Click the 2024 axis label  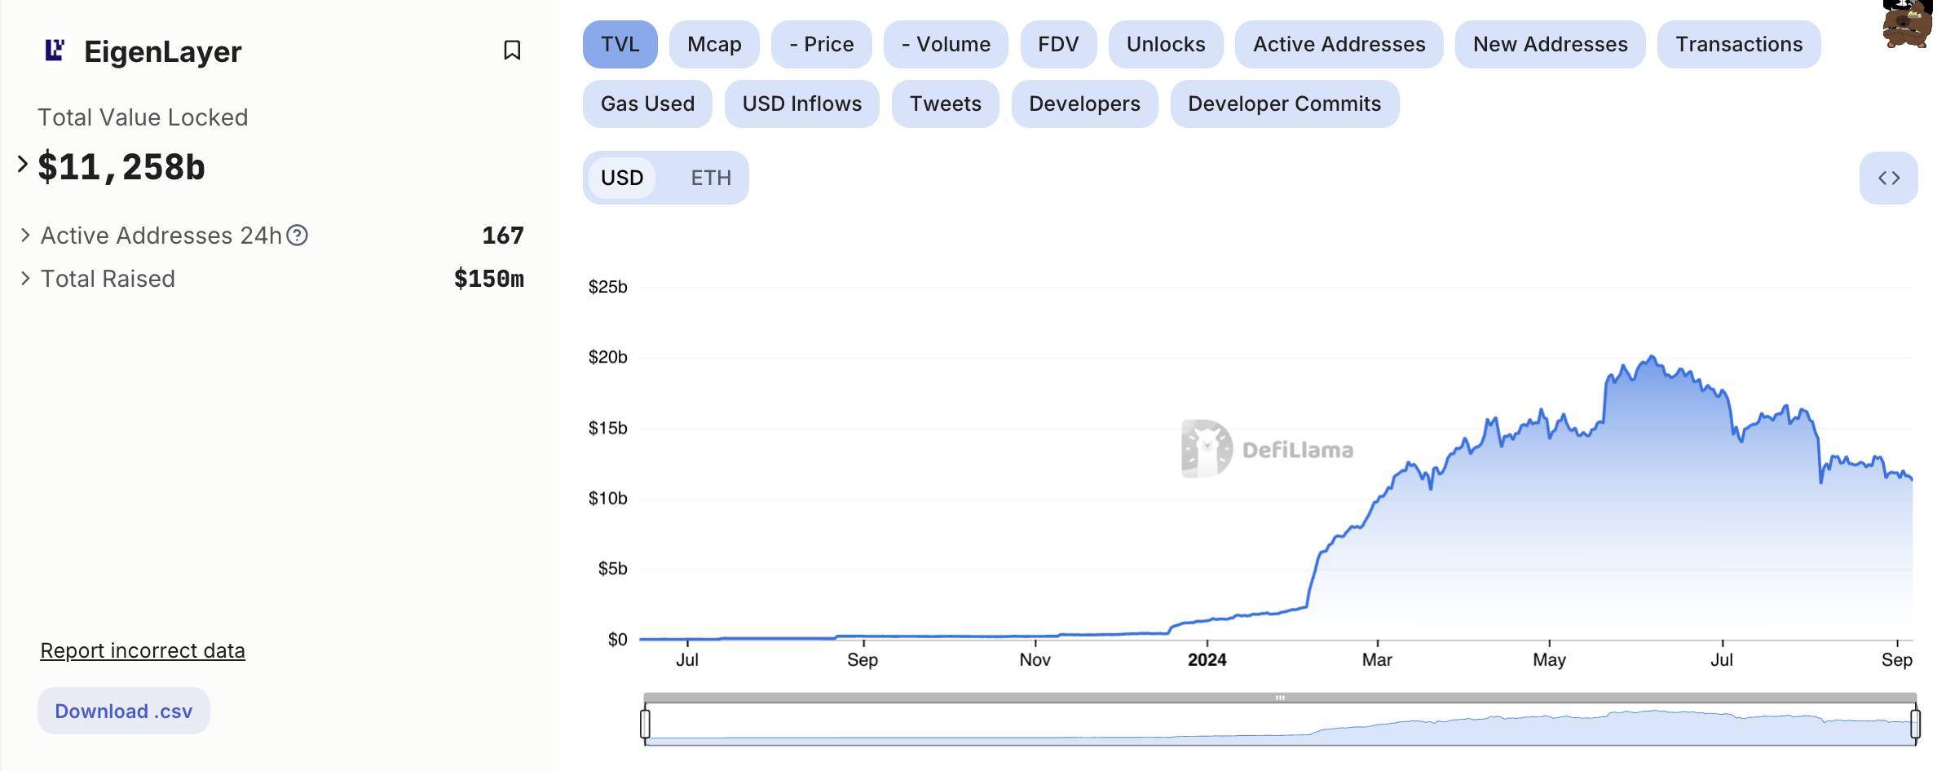(1207, 660)
